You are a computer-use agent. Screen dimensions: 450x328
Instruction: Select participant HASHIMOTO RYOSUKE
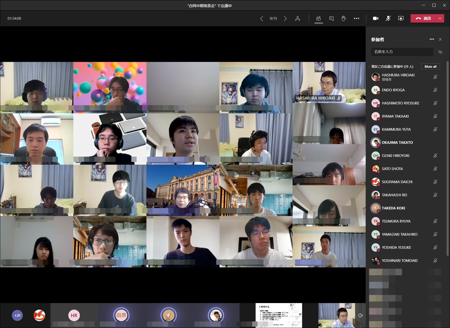click(x=405, y=103)
